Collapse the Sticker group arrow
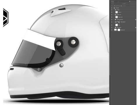This screenshot has height=105, width=140. coord(114,15)
